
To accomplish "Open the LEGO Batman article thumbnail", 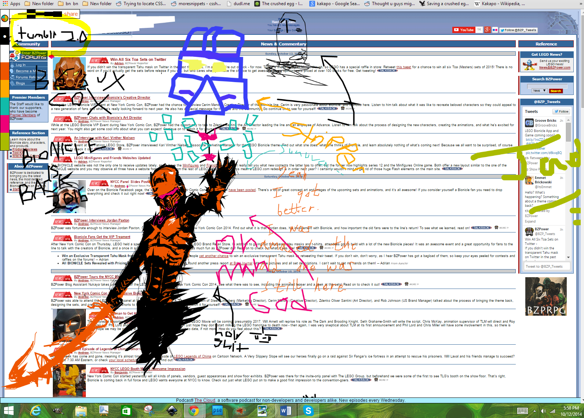I will [x=69, y=325].
